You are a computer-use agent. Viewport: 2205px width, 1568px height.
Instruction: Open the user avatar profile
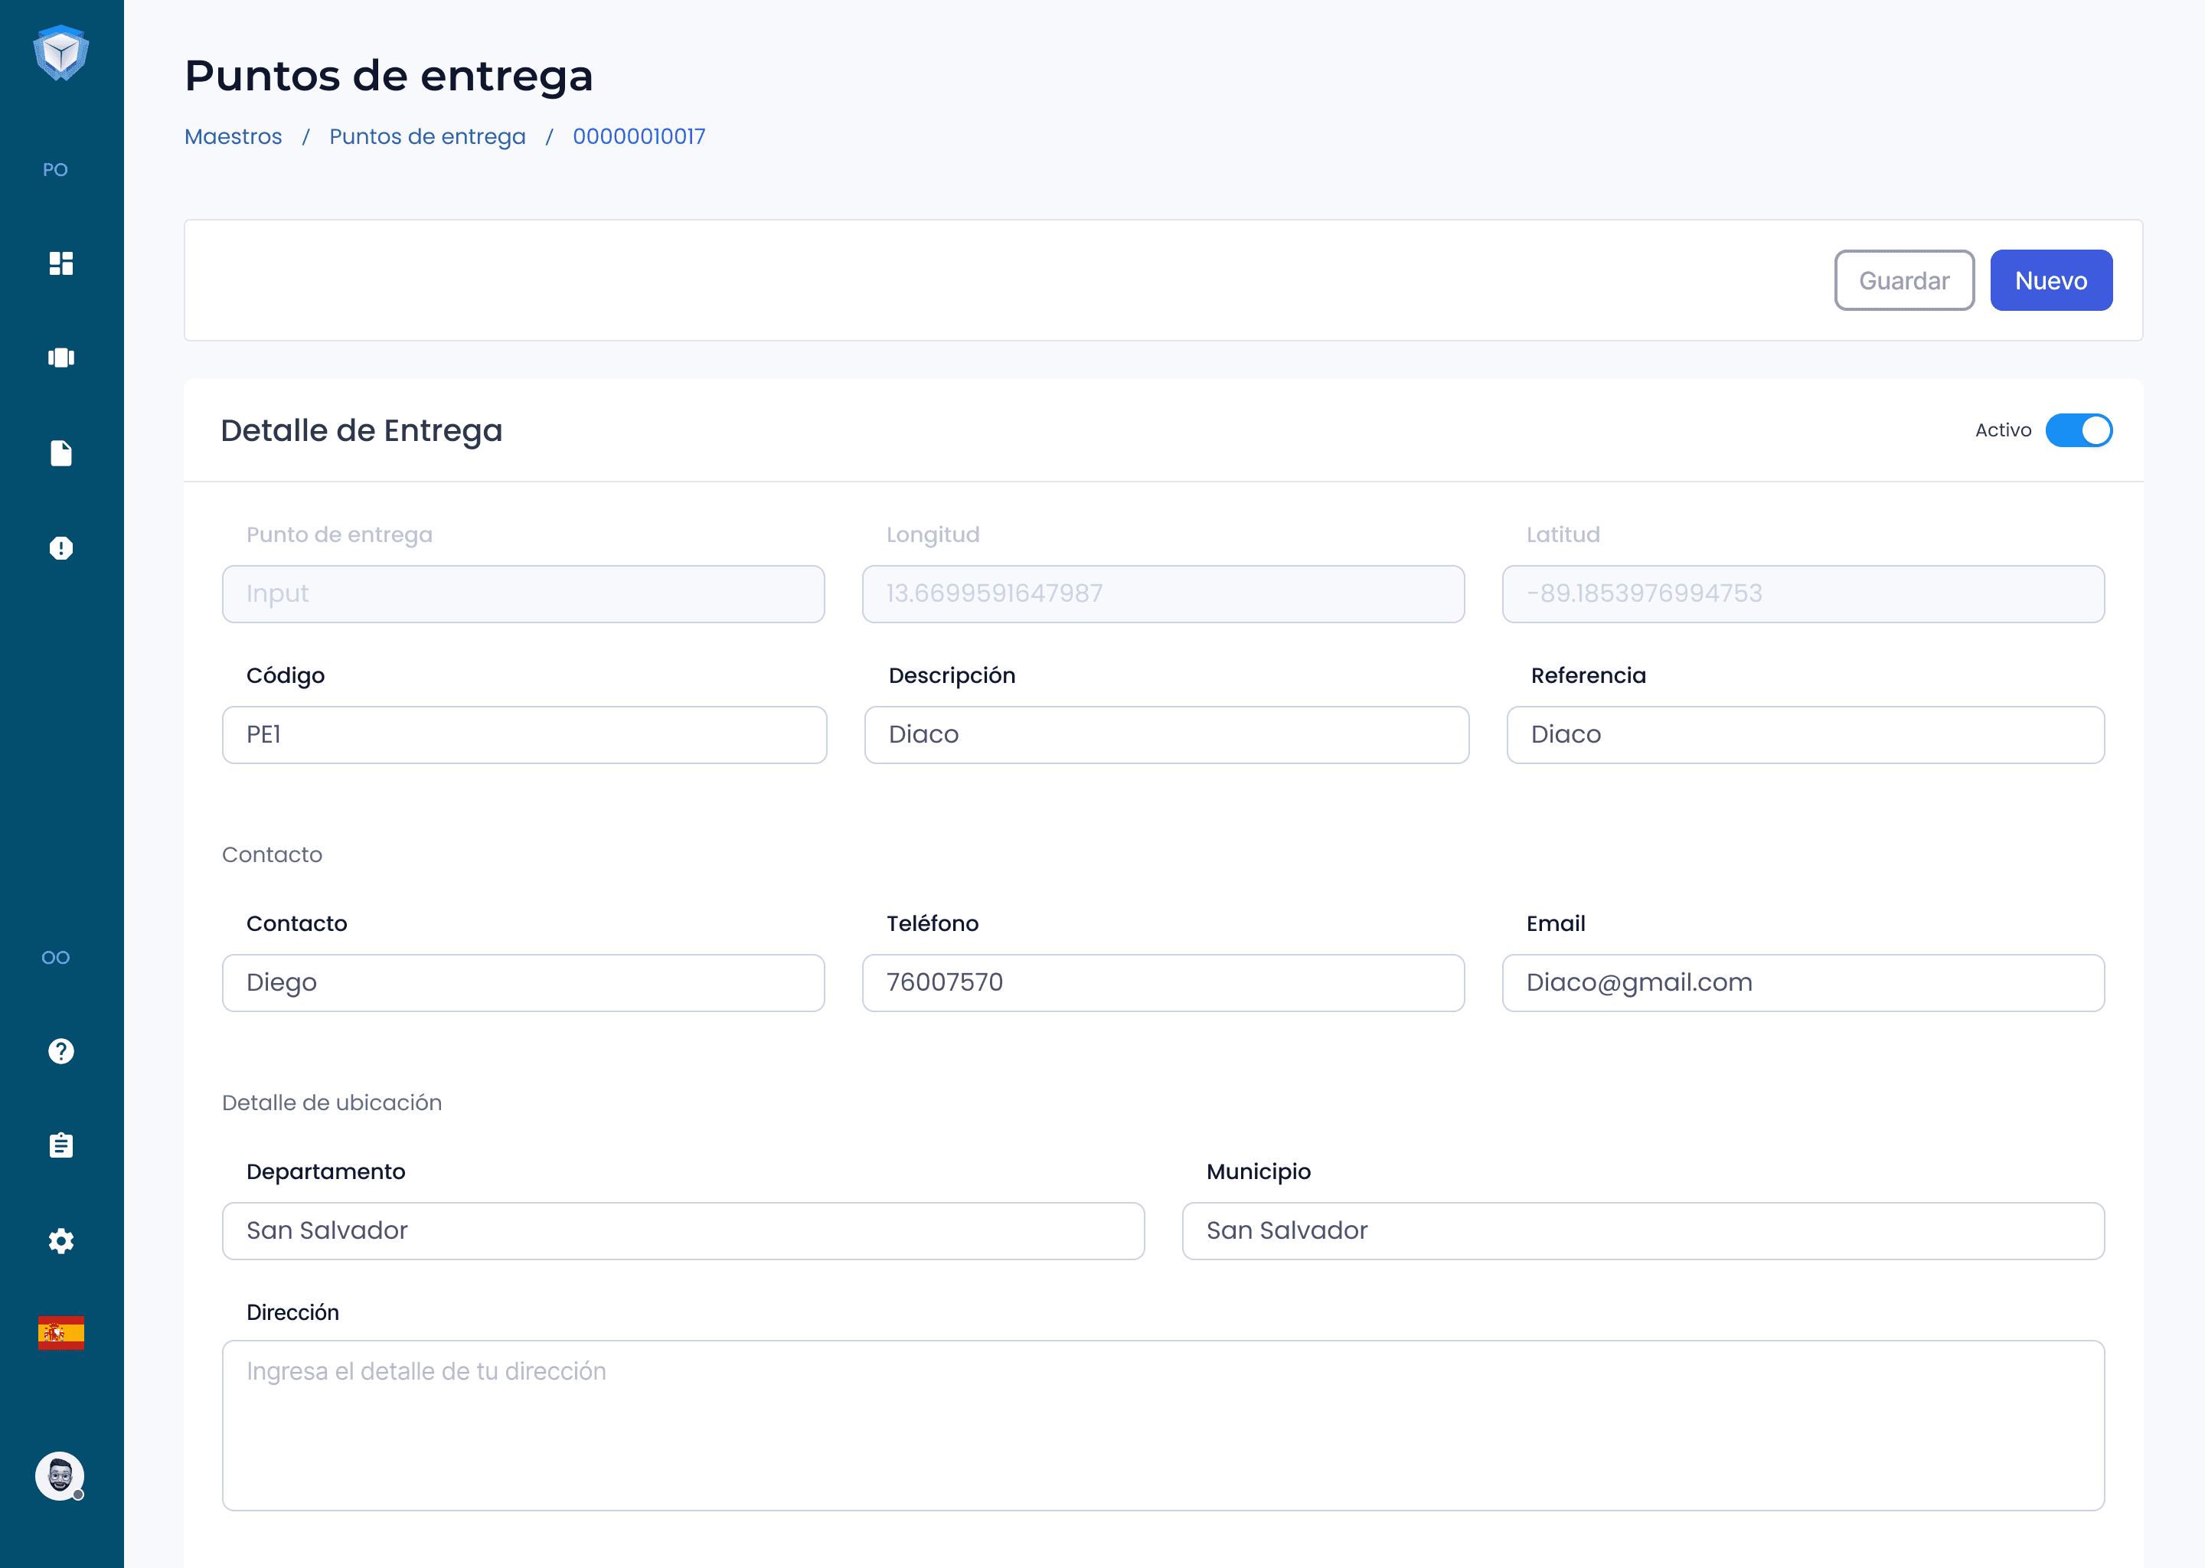click(x=60, y=1475)
